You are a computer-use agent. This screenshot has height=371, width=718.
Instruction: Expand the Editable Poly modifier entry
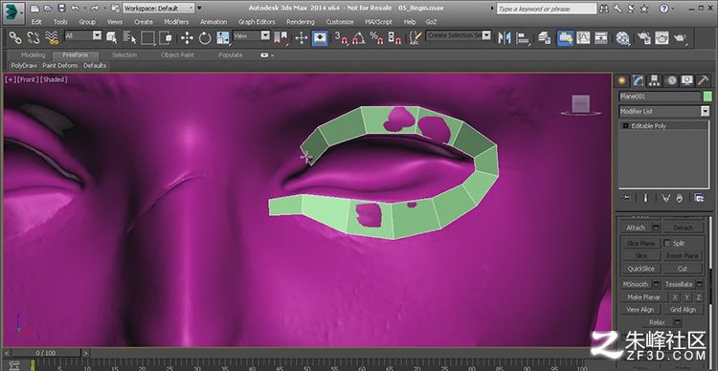[625, 126]
